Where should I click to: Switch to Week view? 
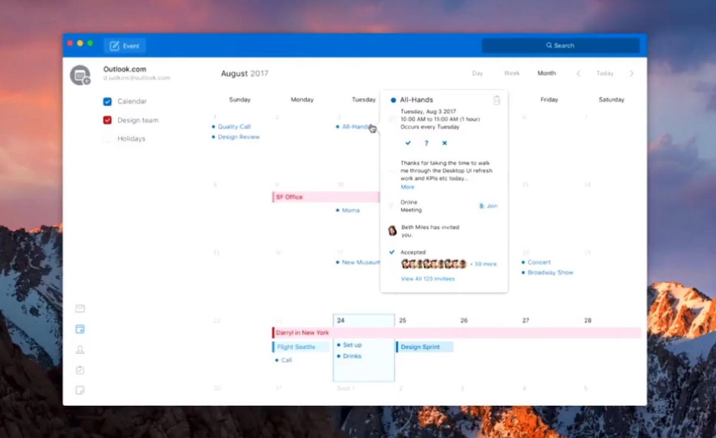(512, 73)
